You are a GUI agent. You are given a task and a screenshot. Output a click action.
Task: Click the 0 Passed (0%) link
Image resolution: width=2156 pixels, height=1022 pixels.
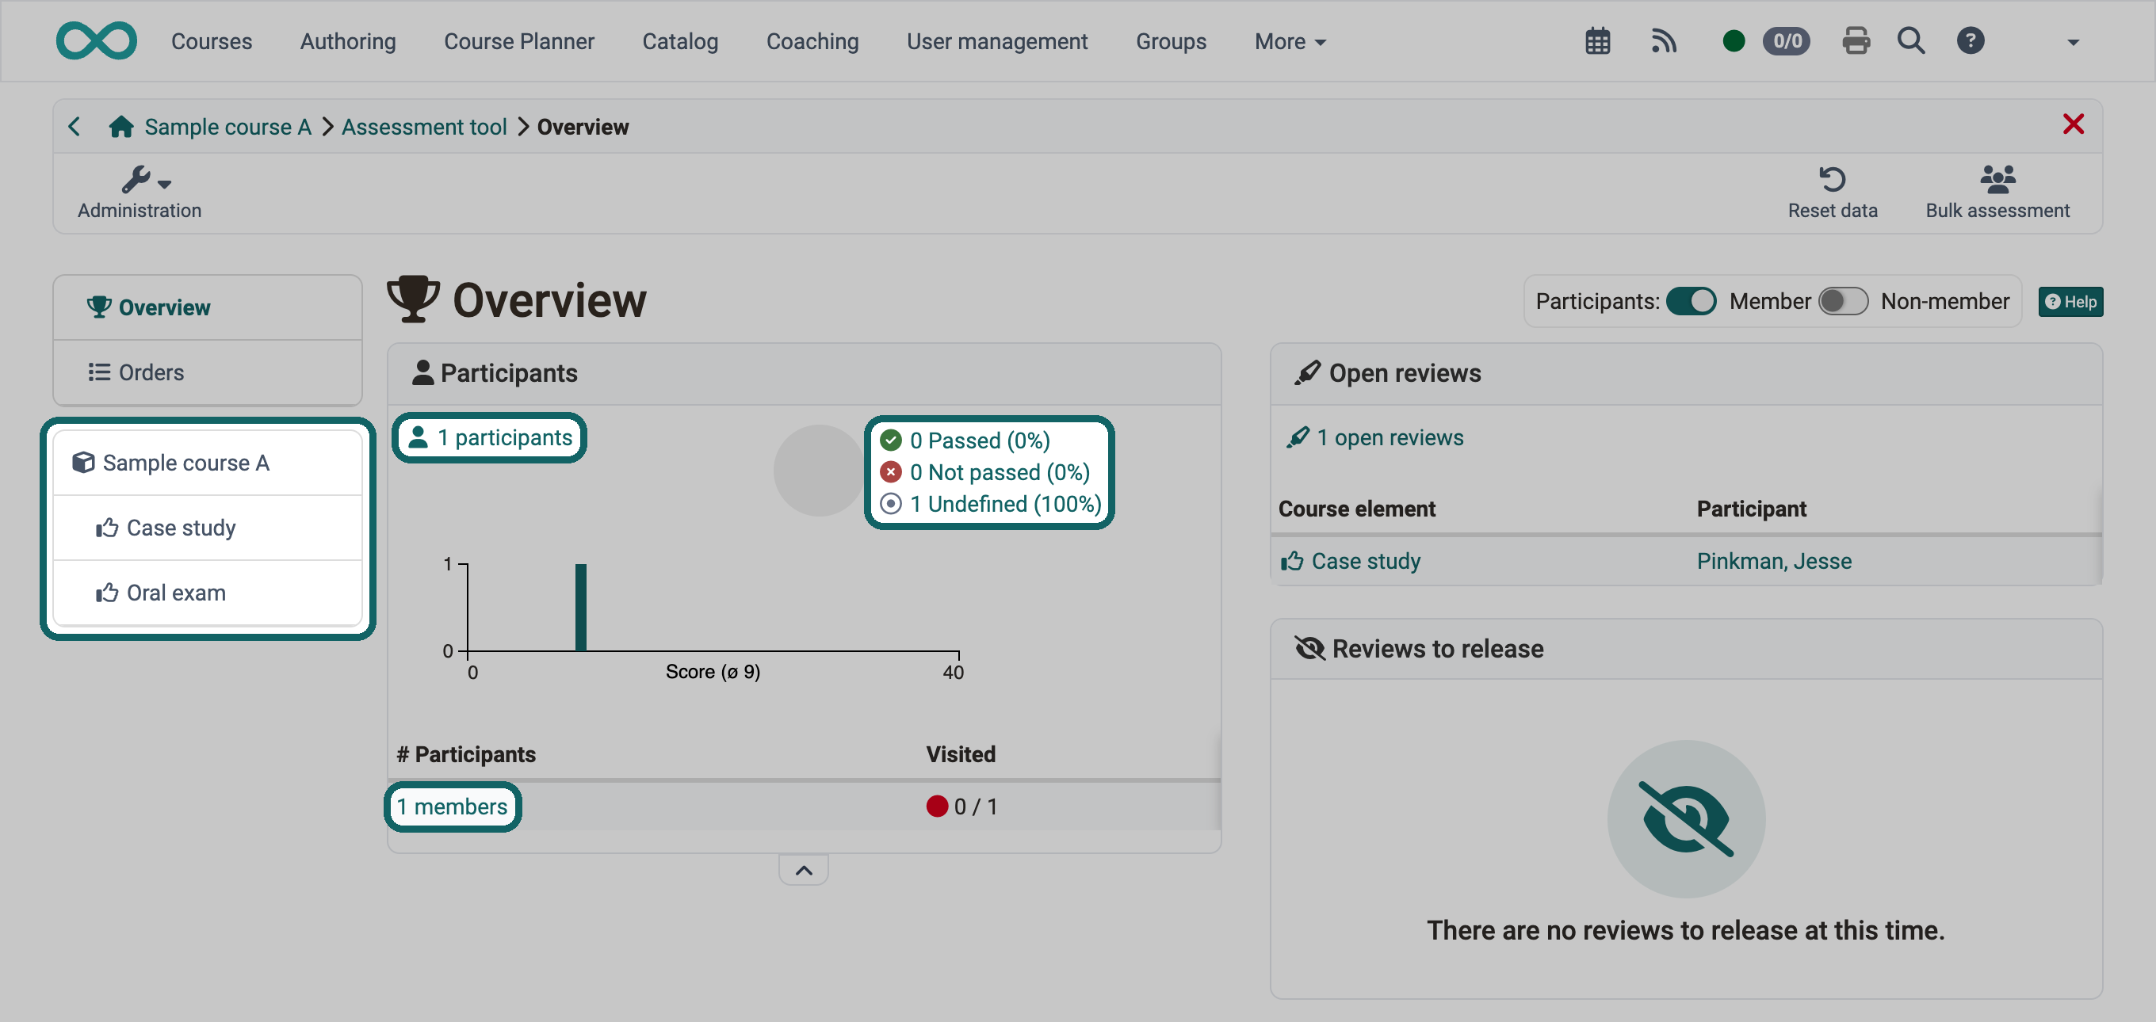[979, 440]
